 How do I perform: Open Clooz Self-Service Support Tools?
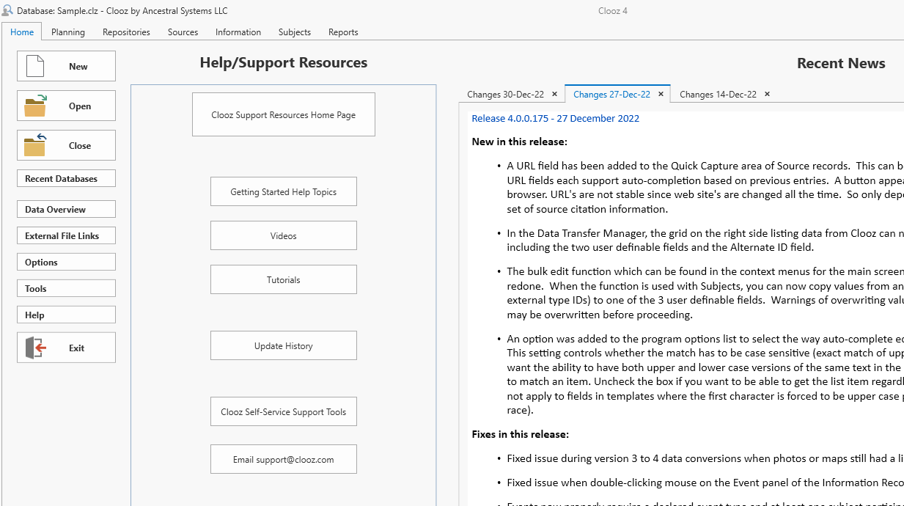point(284,411)
